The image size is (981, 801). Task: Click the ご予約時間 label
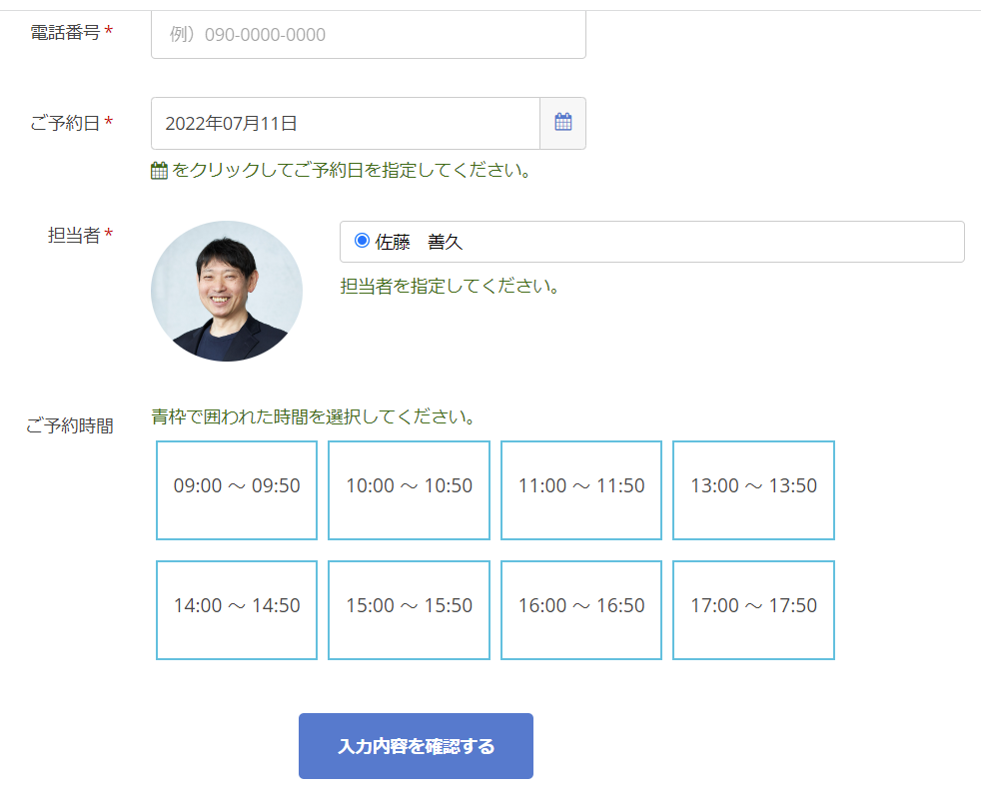tap(70, 425)
